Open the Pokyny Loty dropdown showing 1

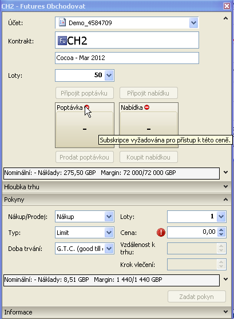221,217
